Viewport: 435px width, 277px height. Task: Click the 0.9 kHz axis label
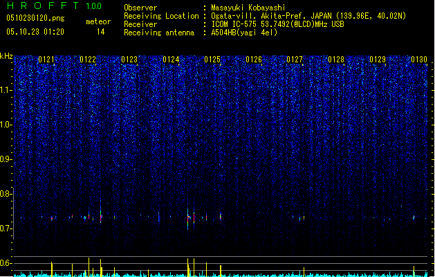[6, 159]
